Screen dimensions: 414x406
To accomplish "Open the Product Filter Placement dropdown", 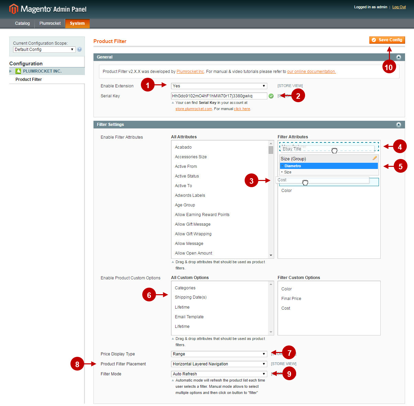I will point(219,364).
